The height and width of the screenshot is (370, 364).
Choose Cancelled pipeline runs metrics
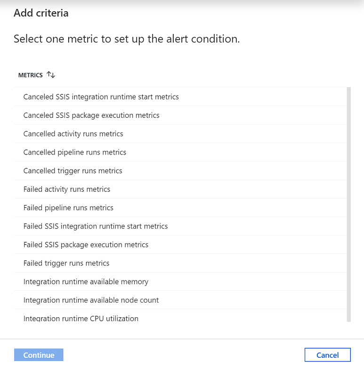coord(74,152)
